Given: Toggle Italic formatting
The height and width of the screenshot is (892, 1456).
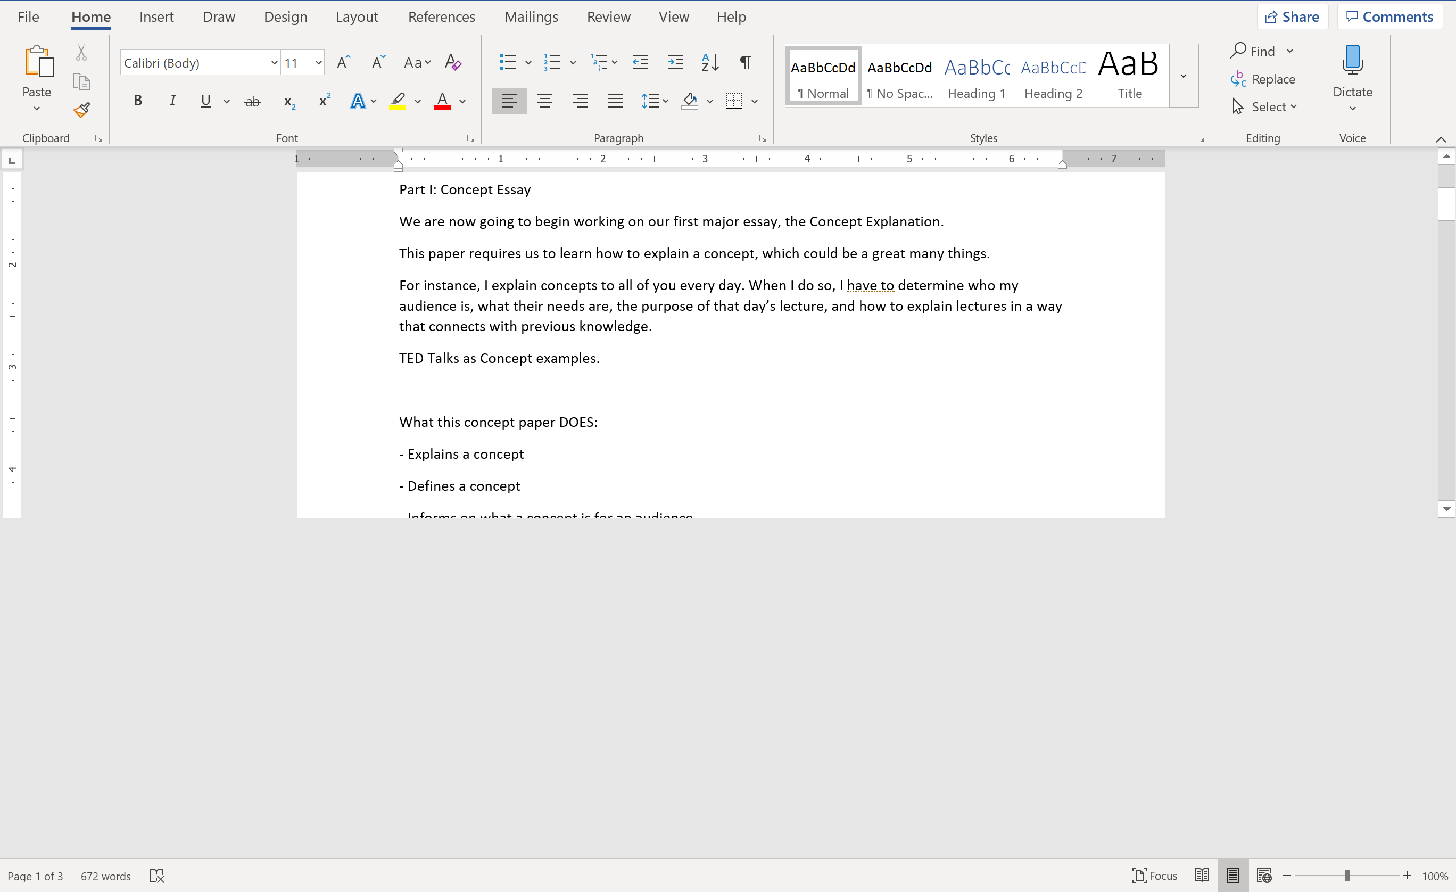Looking at the screenshot, I should click(172, 101).
